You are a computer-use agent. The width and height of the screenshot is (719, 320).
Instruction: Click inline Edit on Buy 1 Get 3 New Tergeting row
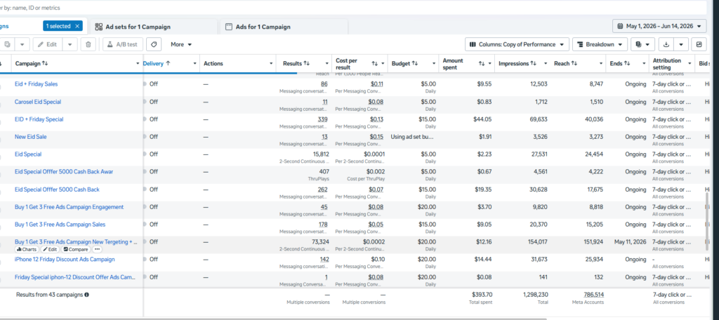click(51, 249)
